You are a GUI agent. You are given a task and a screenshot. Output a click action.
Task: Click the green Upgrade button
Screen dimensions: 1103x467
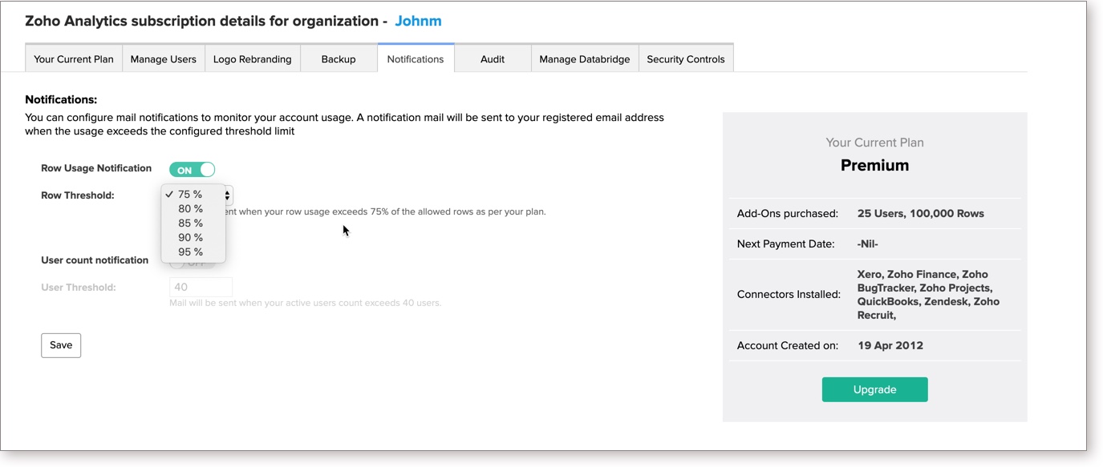coord(874,390)
